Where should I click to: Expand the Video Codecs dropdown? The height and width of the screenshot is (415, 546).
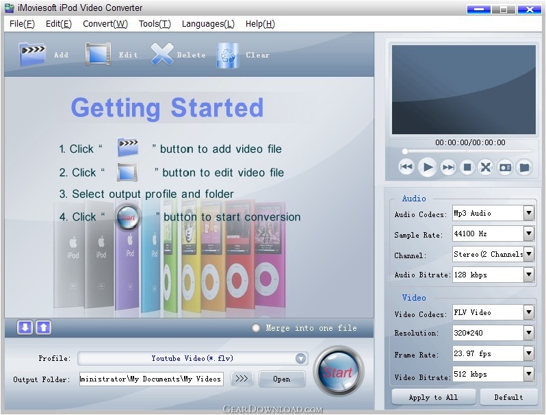click(x=529, y=312)
